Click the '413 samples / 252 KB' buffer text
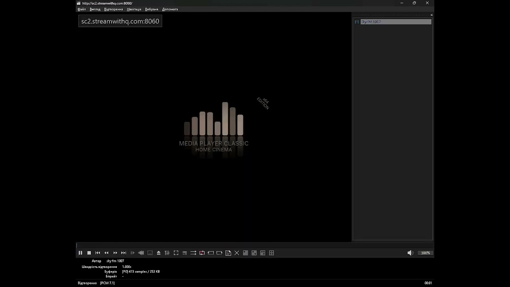The height and width of the screenshot is (287, 510). [x=144, y=271]
